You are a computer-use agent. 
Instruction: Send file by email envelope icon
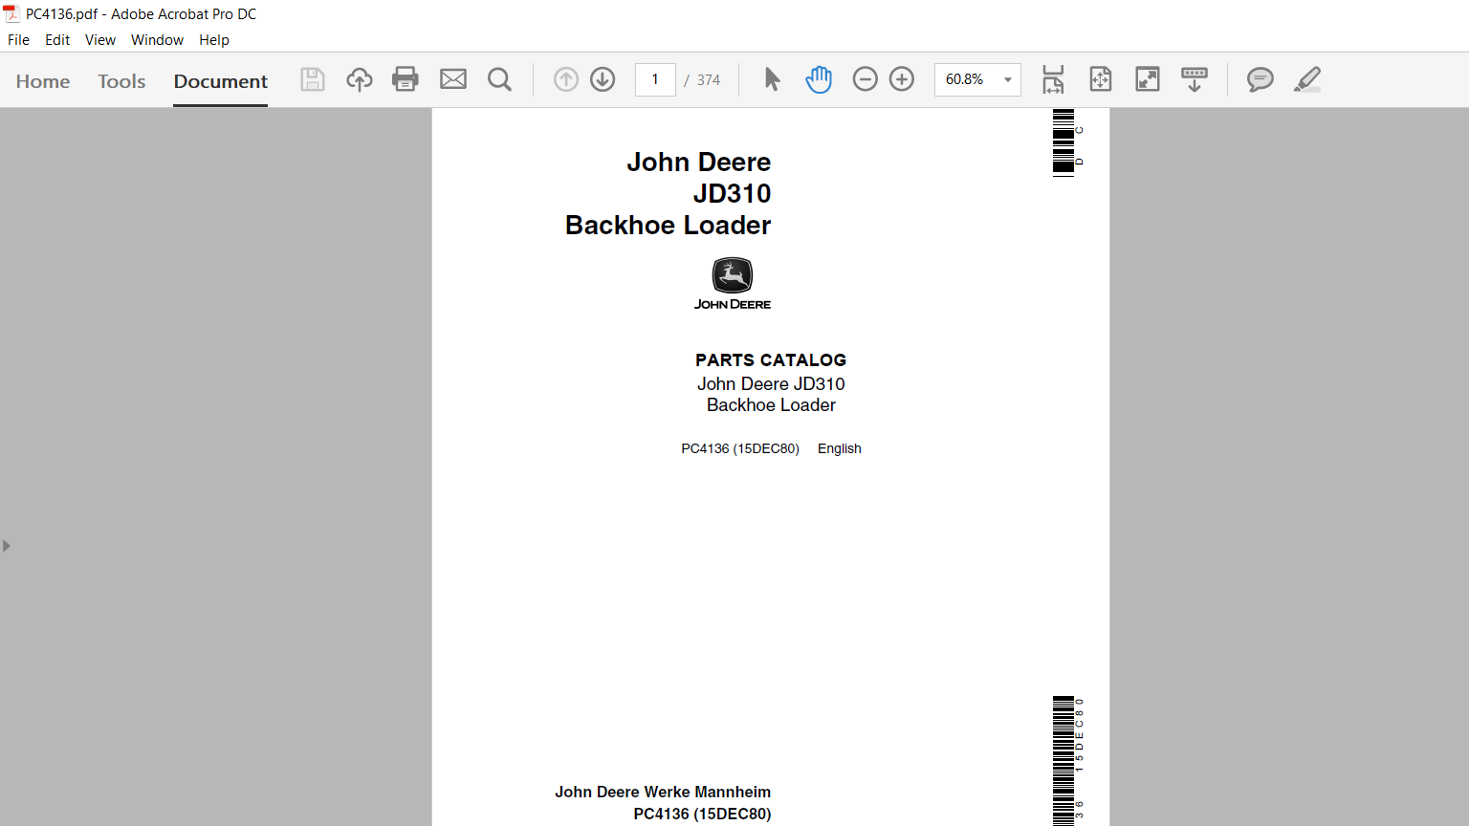[453, 79]
